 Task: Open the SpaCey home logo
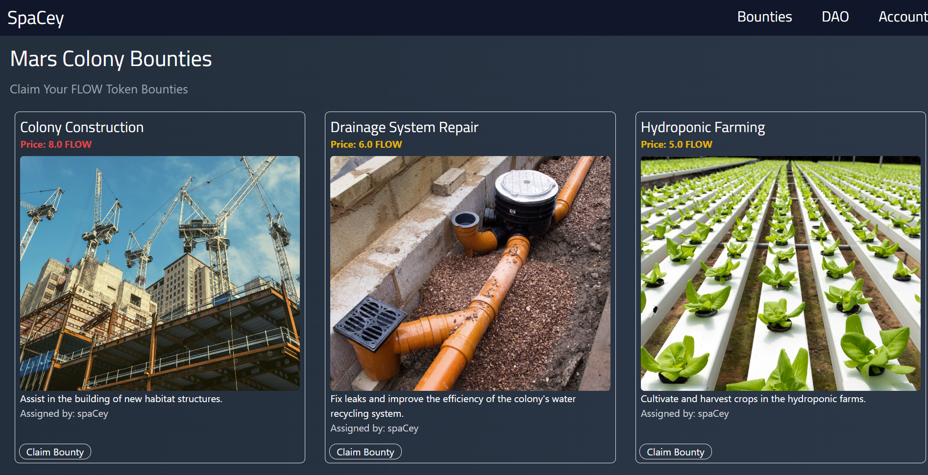click(36, 18)
